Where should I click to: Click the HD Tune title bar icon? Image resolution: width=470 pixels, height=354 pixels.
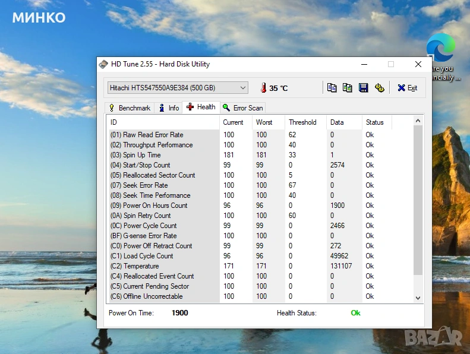coord(104,64)
